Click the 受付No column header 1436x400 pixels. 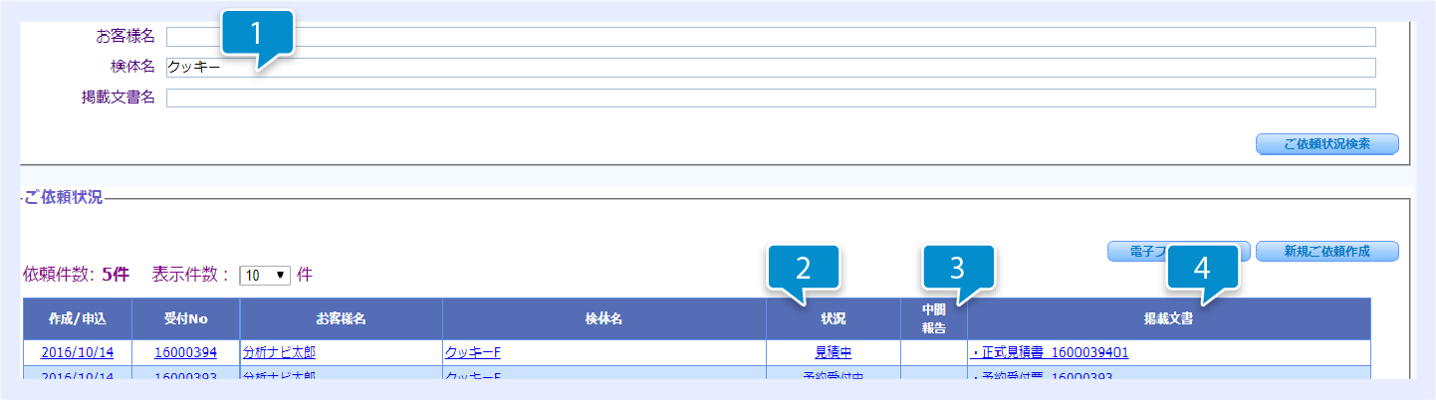click(184, 319)
